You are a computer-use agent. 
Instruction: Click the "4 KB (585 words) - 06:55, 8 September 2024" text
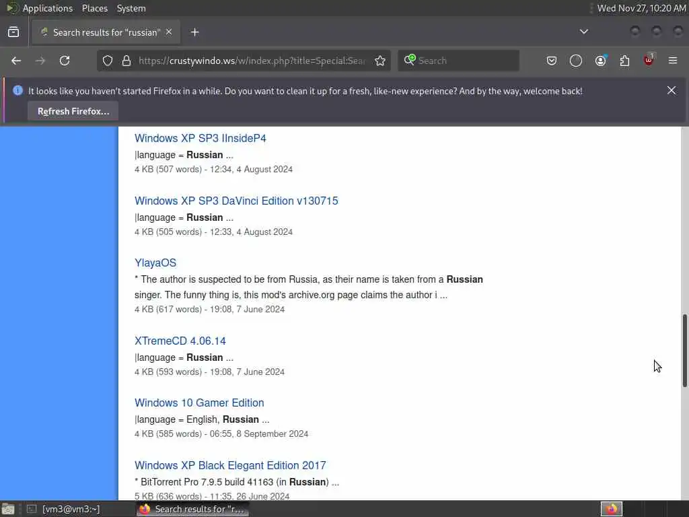(221, 434)
